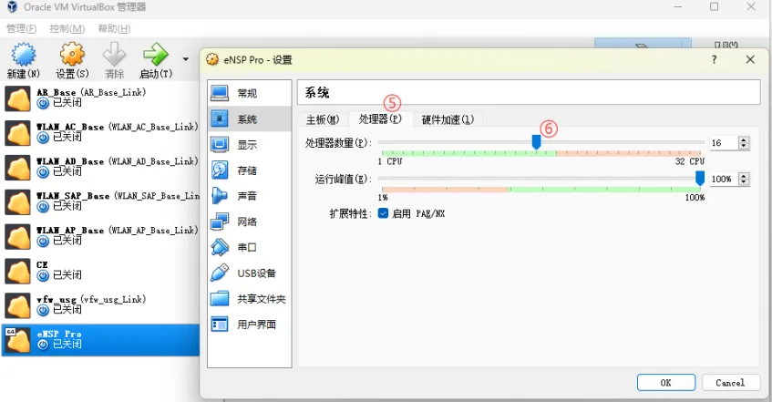Viewport: 772px width, 402px height.
Task: Select the 共享文件夹 Shared folders icon
Action: point(220,299)
